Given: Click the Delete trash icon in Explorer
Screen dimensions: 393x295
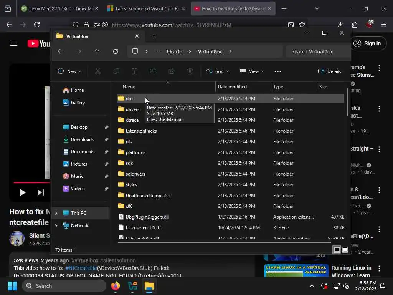Looking at the screenshot, I should [x=190, y=71].
